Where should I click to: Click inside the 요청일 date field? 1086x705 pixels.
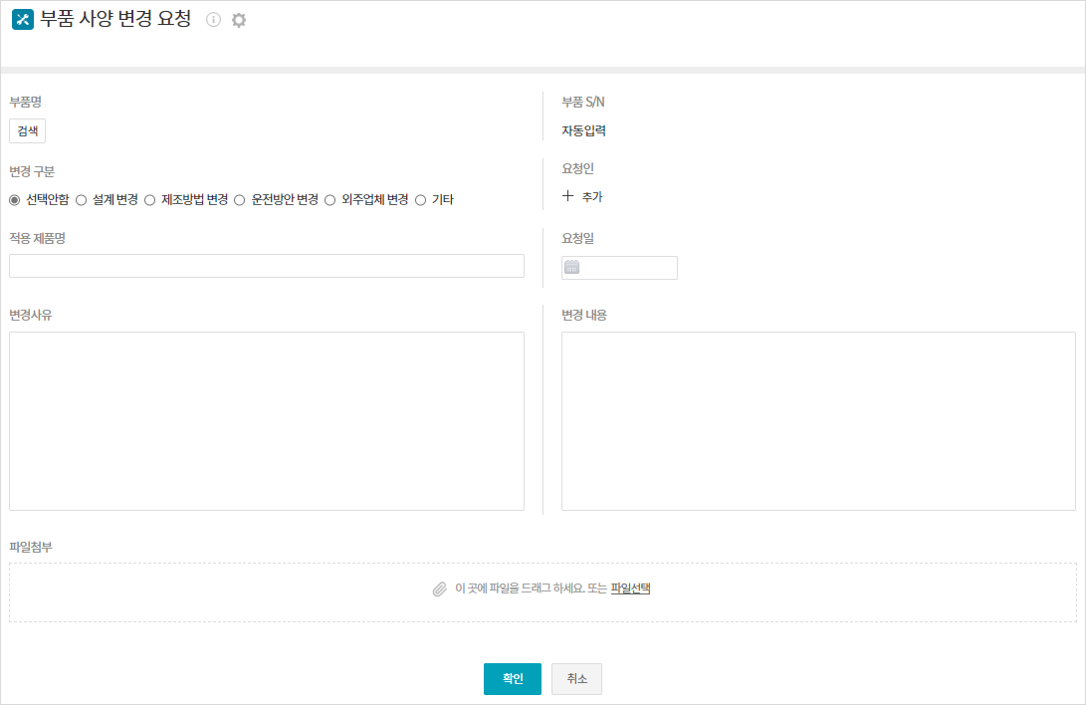pyautogui.click(x=629, y=267)
